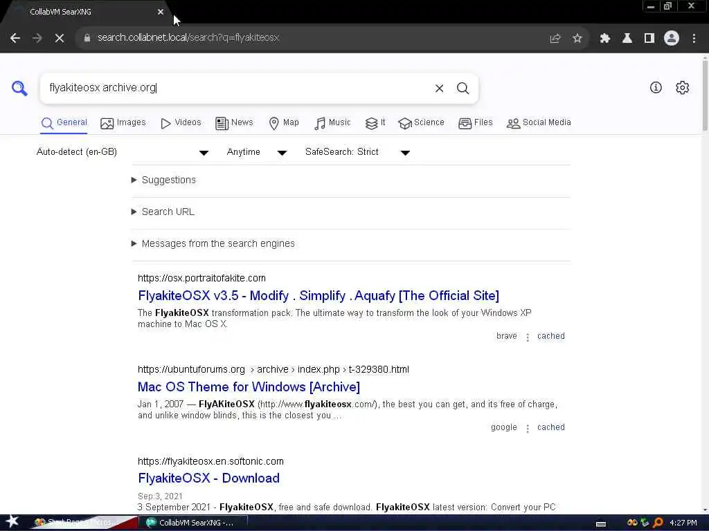This screenshot has width=709, height=531.
Task: Click the butterfly tray icon
Action: click(632, 523)
